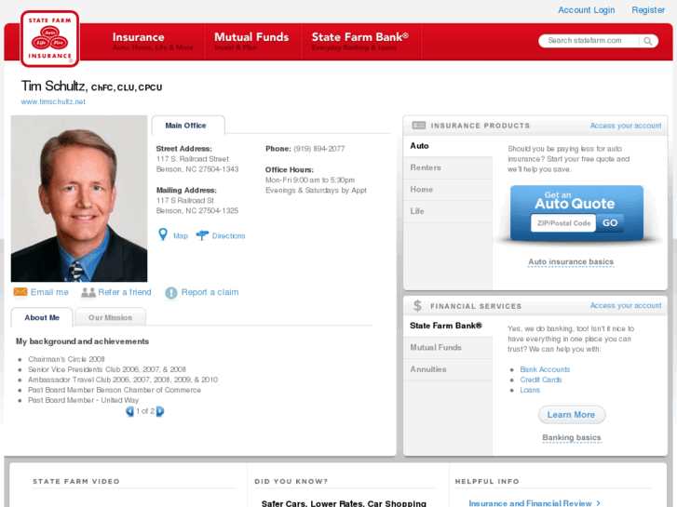Screen dimensions: 677x507
Task: Open the Insurance navigation menu
Action: click(x=153, y=42)
